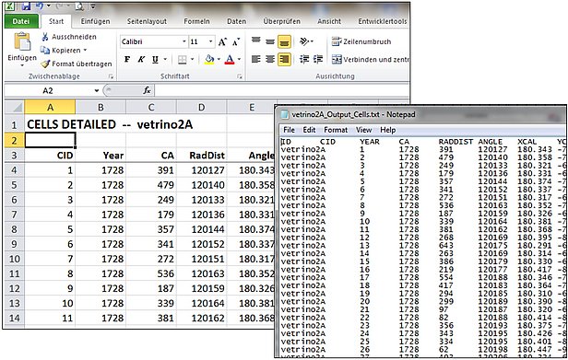Open the underline style dropdown arrow
The image size is (568, 360).
point(165,59)
